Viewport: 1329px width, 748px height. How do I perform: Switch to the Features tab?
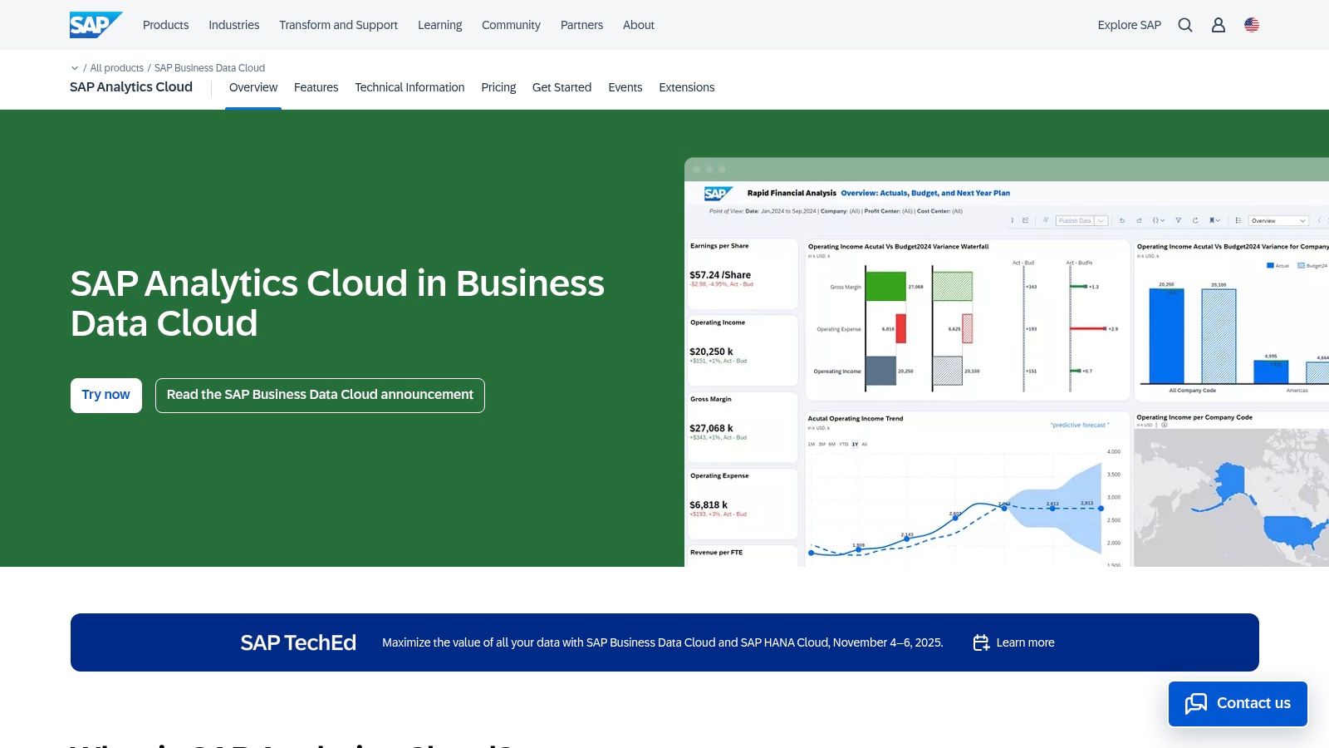(x=316, y=87)
